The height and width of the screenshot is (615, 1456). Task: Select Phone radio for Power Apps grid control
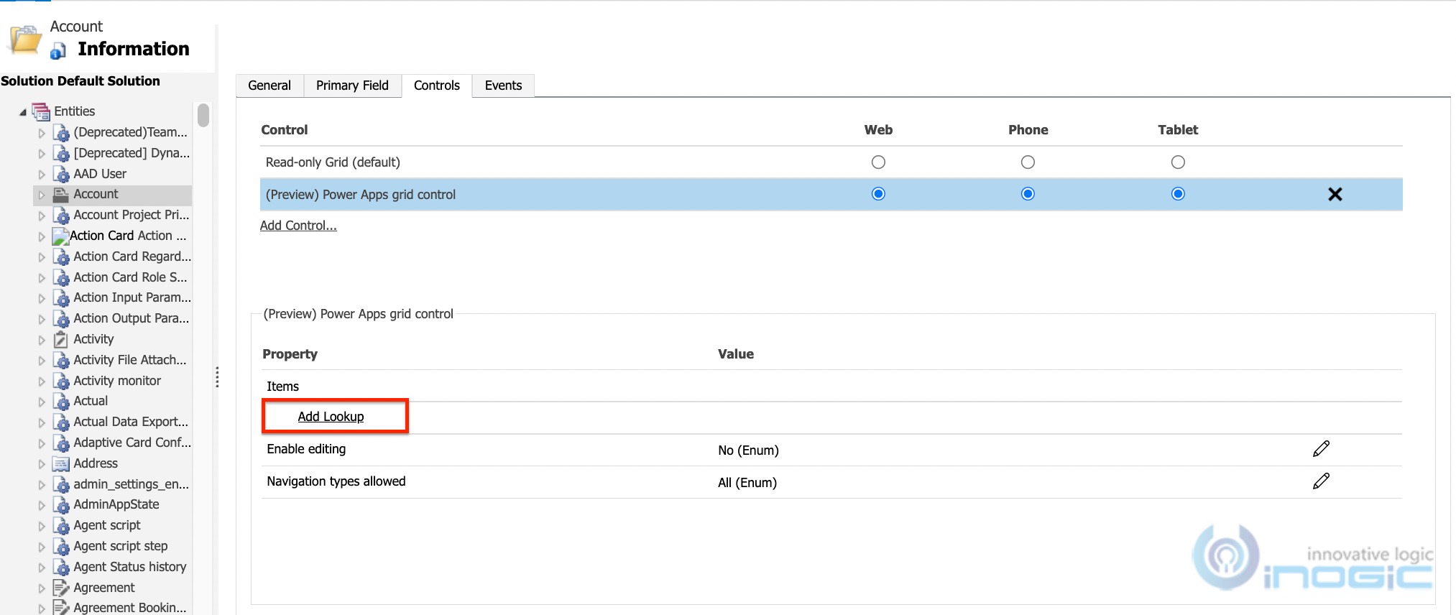point(1028,194)
